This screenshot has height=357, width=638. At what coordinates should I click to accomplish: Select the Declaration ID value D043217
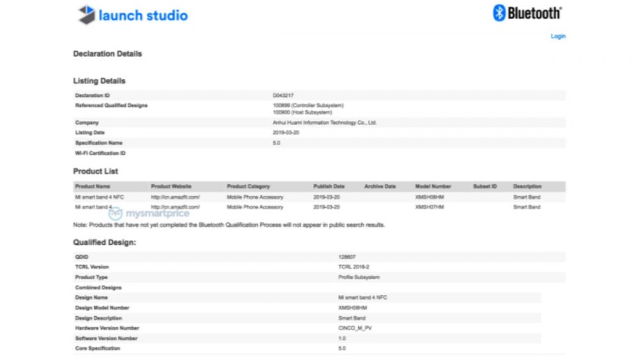click(x=283, y=95)
